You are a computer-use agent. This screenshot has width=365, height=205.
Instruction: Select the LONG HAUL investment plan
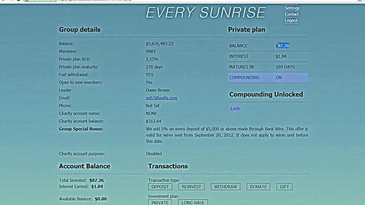193,203
